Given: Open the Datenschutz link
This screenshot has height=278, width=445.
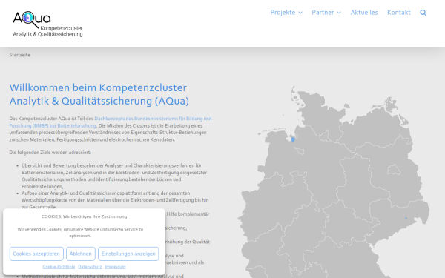Looking at the screenshot, I should click(x=90, y=267).
